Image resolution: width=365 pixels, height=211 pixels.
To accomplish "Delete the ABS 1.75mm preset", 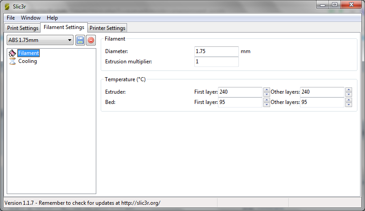I will coord(91,40).
